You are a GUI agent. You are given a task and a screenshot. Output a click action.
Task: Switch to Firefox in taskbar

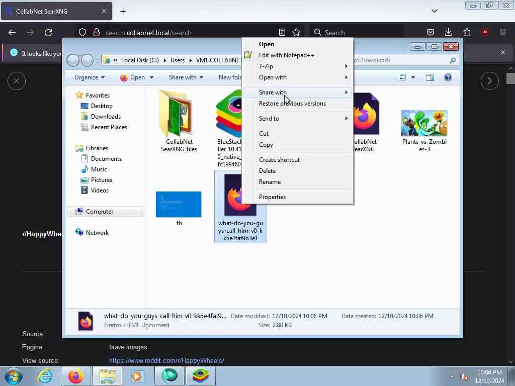75,376
